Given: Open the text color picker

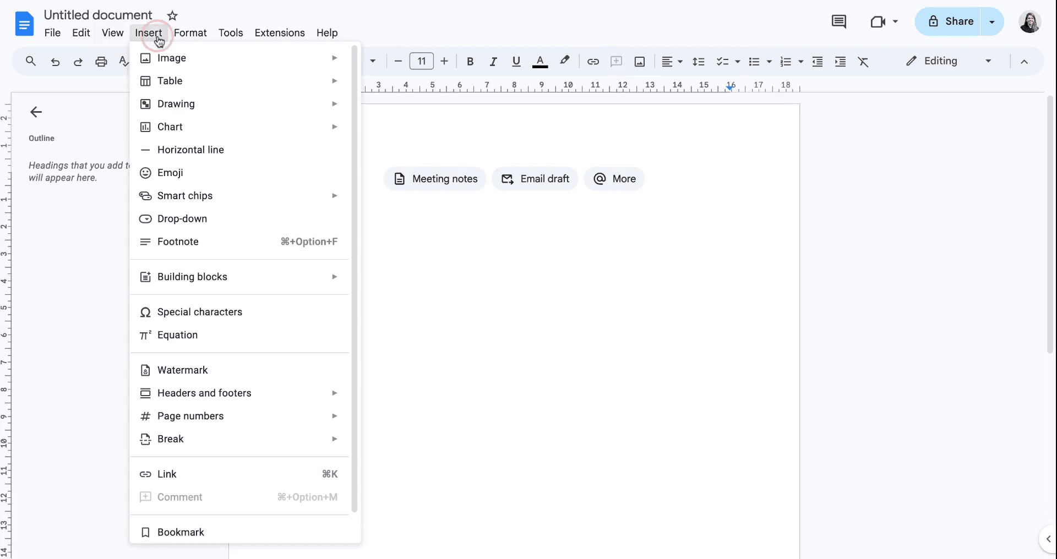Looking at the screenshot, I should pos(540,61).
